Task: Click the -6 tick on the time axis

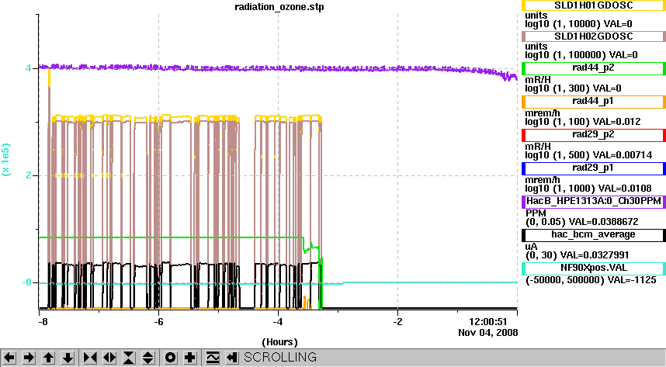Action: [x=158, y=322]
